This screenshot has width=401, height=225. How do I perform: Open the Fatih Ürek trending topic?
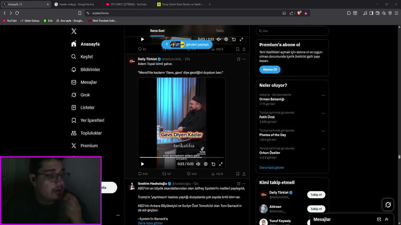pos(267,117)
